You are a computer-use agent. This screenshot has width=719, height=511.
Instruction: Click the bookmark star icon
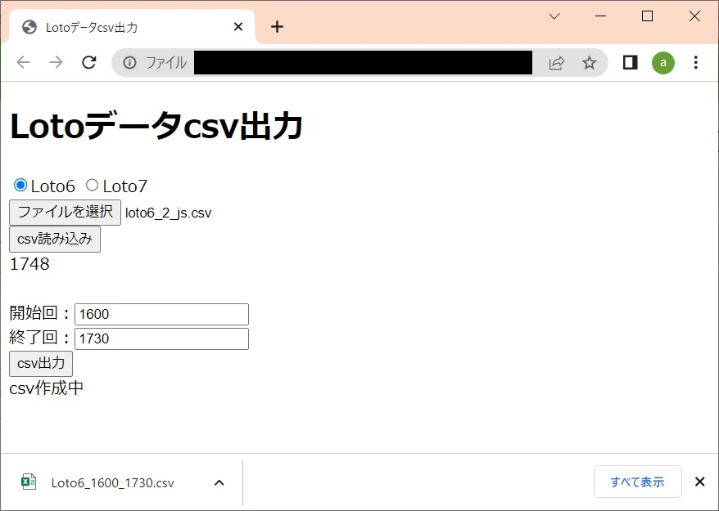[590, 62]
